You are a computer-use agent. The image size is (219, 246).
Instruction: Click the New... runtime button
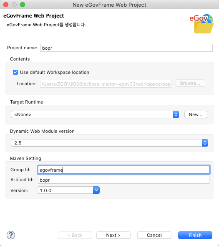[x=196, y=114]
